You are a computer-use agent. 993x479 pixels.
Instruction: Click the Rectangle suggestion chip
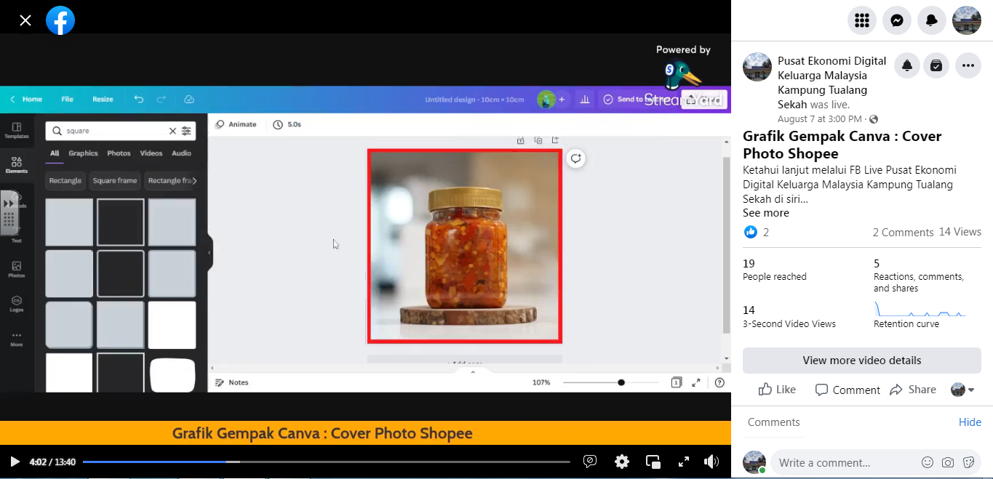65,180
